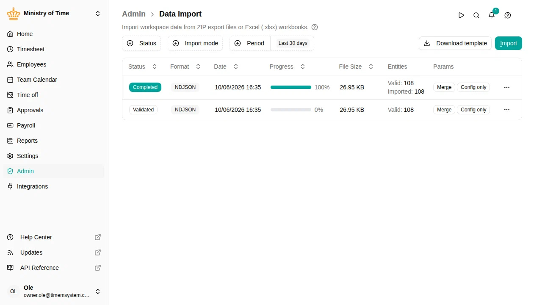This screenshot has width=542, height=305.
Task: Open search via the magnifier icon
Action: [x=476, y=15]
